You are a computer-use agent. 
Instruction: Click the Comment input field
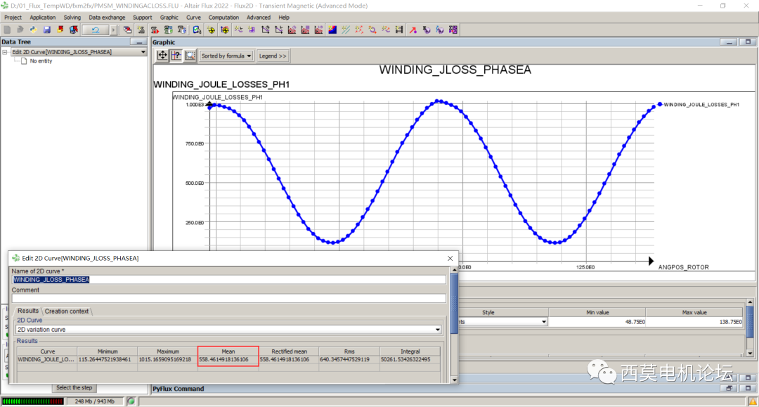pyautogui.click(x=228, y=298)
